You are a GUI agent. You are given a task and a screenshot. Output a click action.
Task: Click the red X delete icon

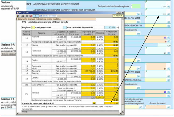(30, 16)
